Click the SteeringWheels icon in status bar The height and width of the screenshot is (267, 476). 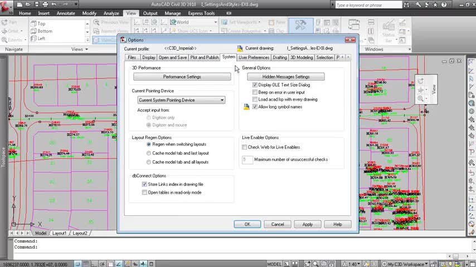tap(324, 264)
